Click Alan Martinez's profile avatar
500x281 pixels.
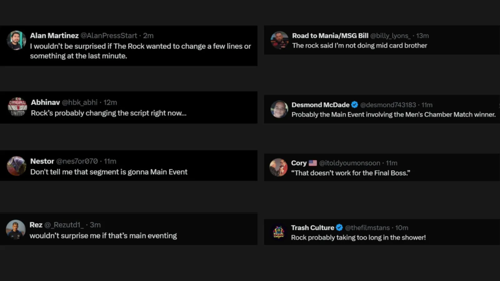coord(16,40)
